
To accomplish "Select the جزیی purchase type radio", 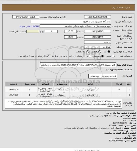I will pos(113,56).
